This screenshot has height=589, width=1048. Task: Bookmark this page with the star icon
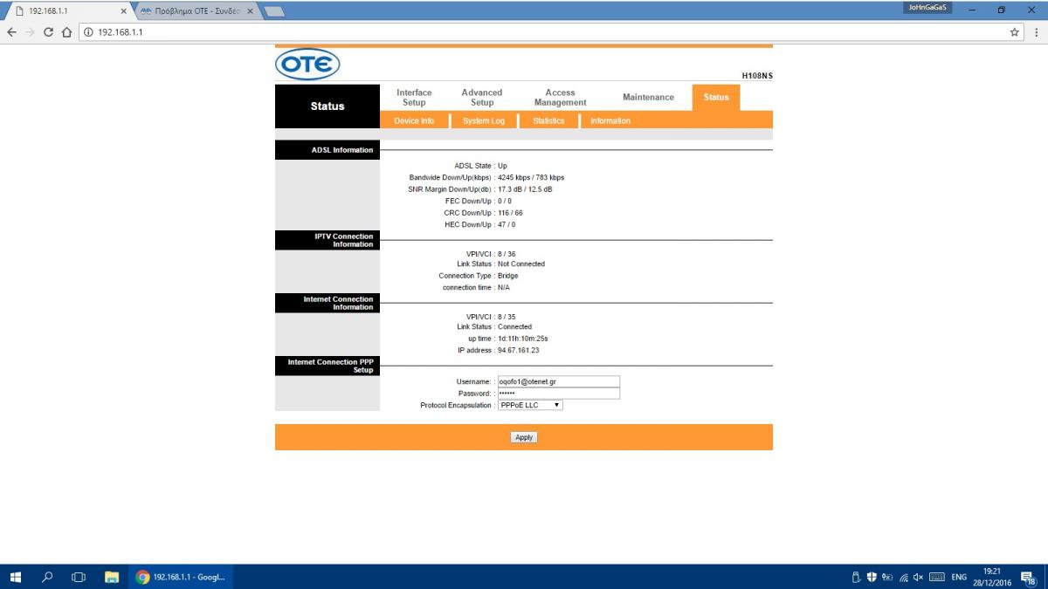[x=1015, y=31]
